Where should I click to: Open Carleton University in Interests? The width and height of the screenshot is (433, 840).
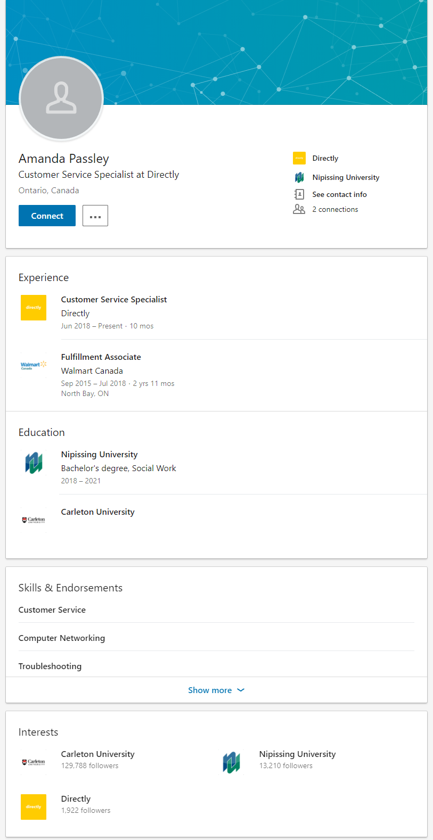[x=98, y=754]
